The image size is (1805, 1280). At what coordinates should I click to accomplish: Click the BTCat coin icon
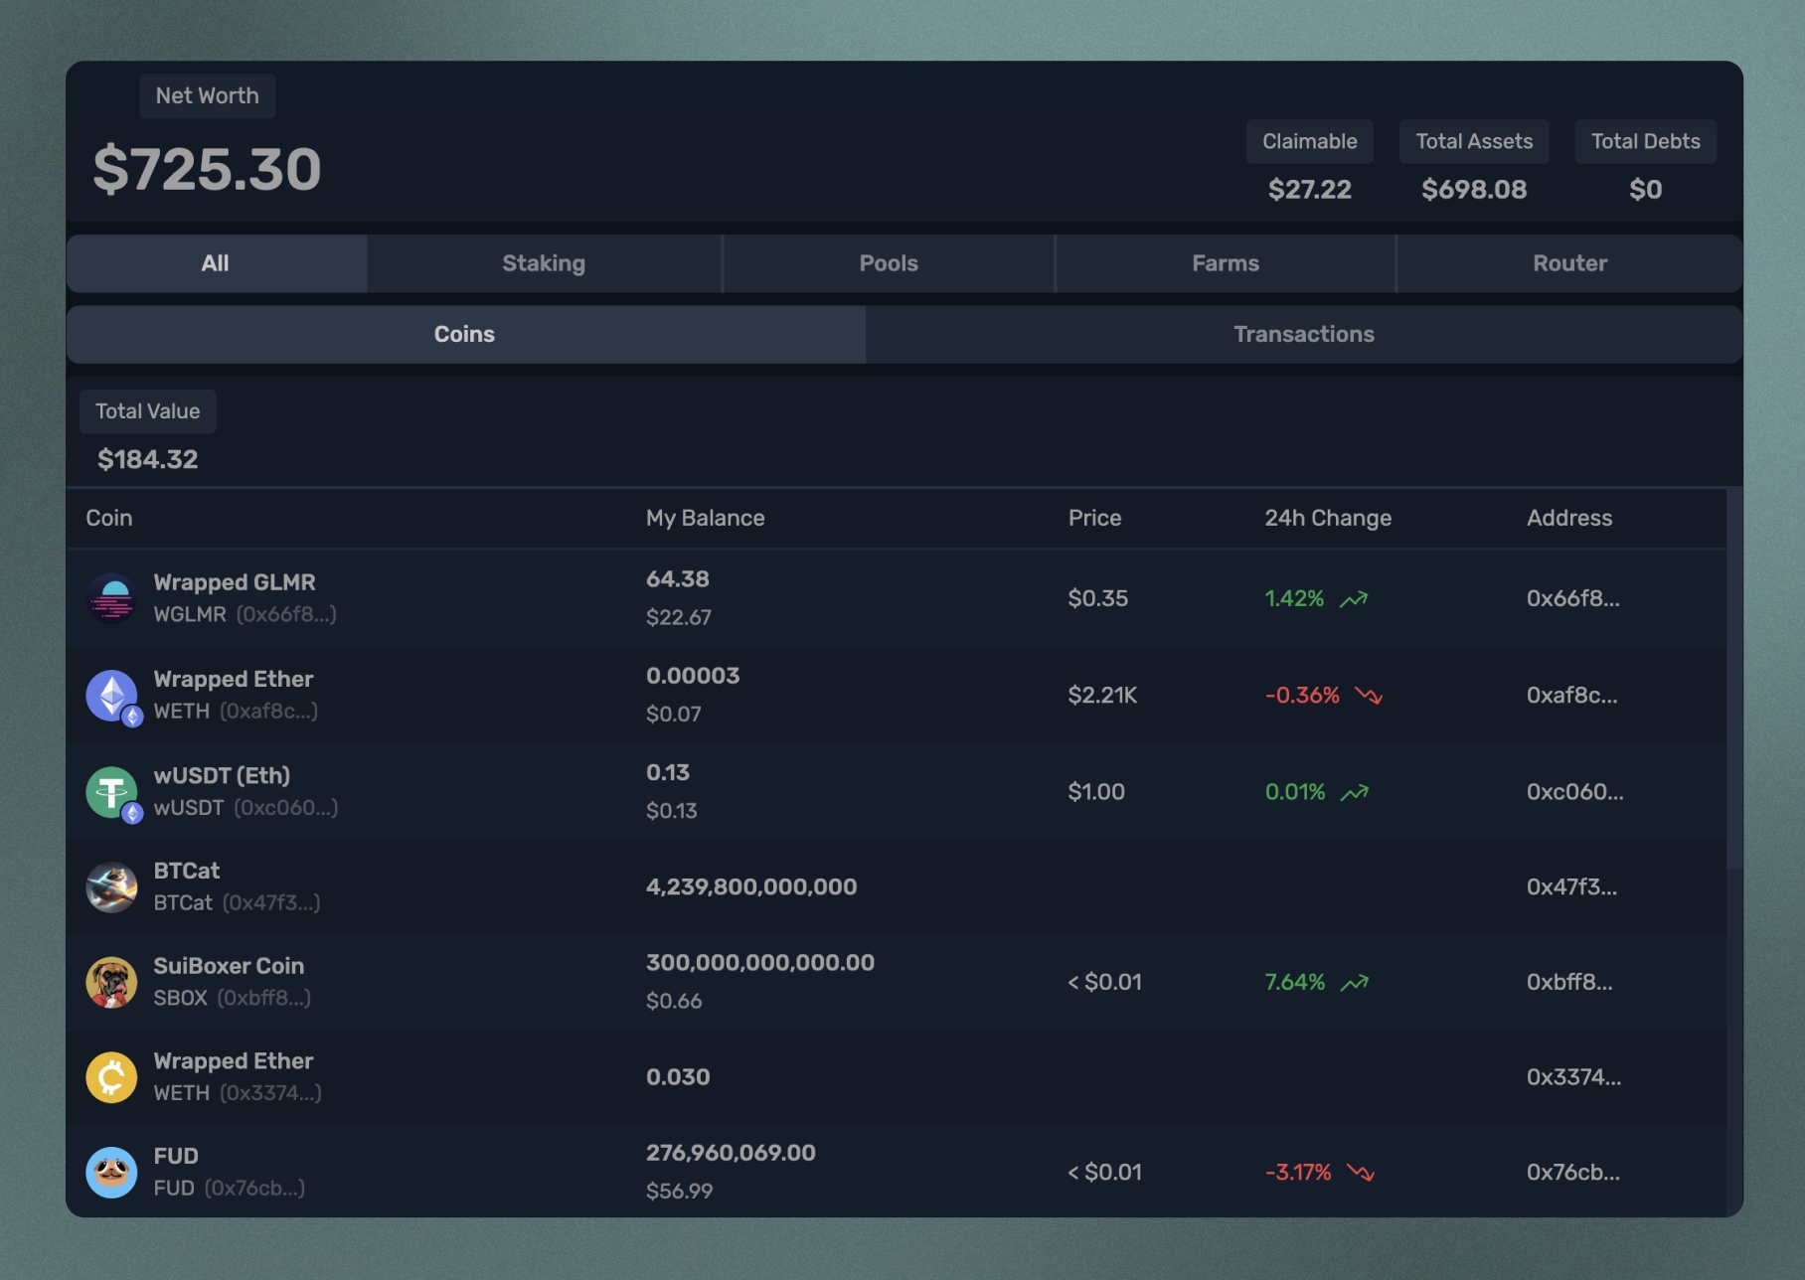pos(111,886)
